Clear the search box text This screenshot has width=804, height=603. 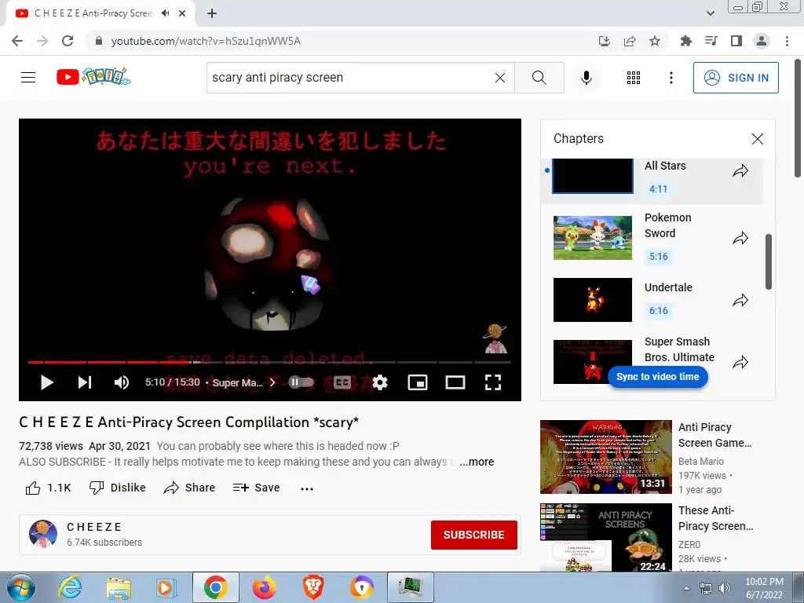tap(500, 78)
